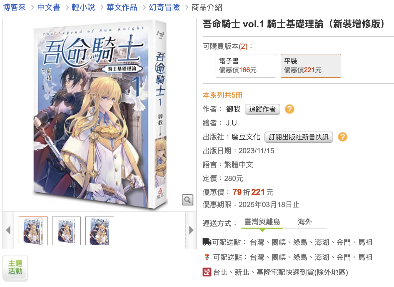Select the 電子書 version at 166元
The width and height of the screenshot is (394, 287).
pyautogui.click(x=246, y=66)
